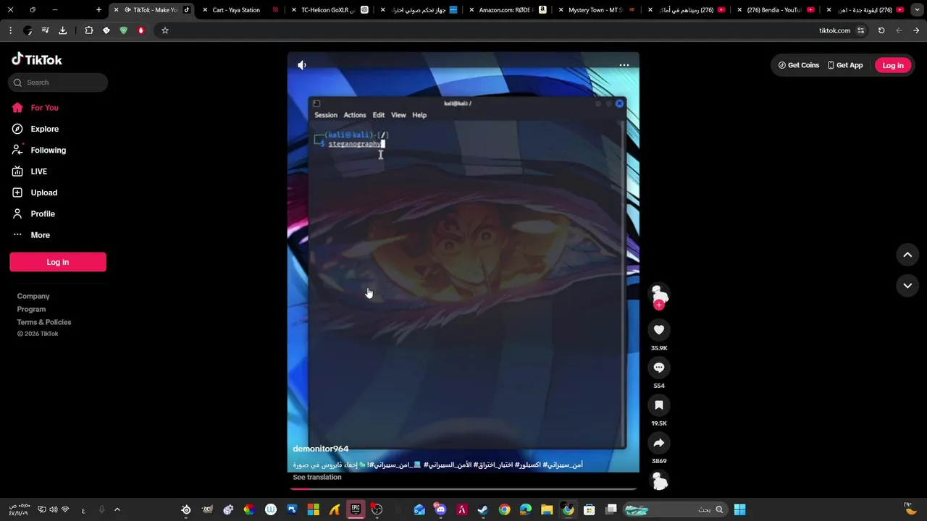Expand Terms & Policies footer section

44,322
